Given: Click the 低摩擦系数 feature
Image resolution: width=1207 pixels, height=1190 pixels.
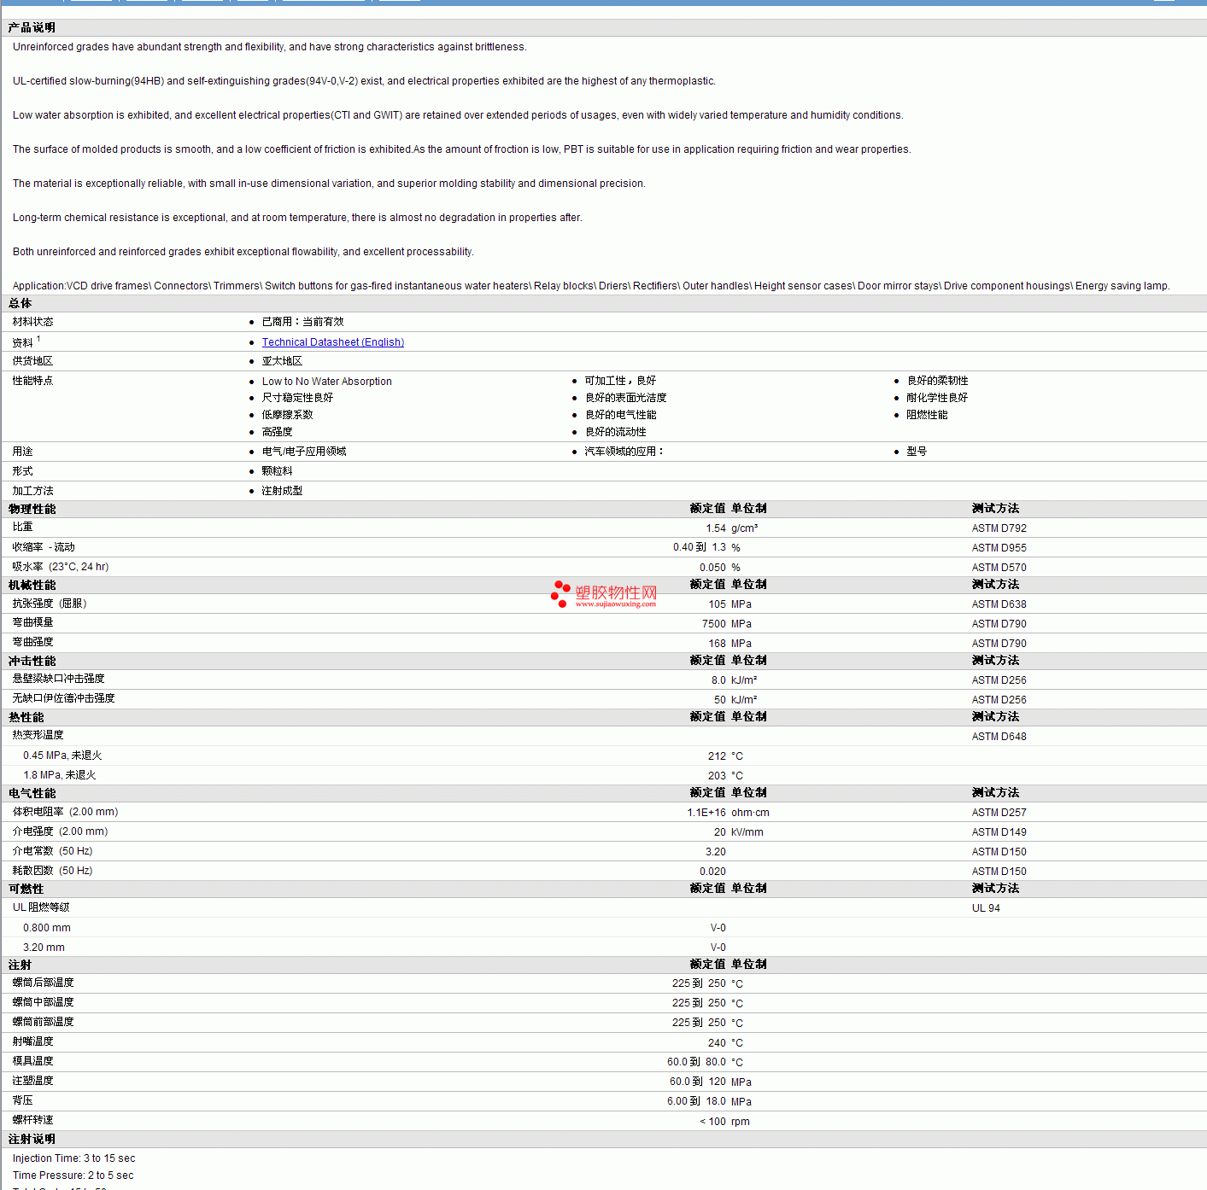Looking at the screenshot, I should pyautogui.click(x=287, y=415).
